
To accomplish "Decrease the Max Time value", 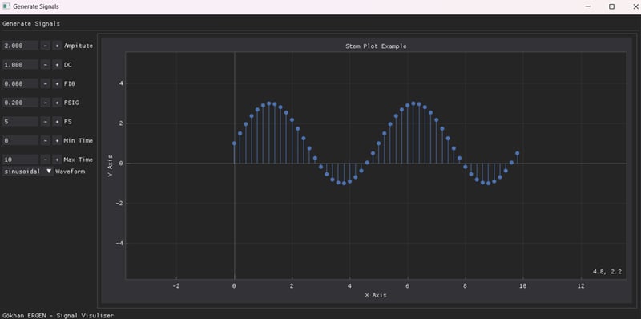I will [46, 159].
